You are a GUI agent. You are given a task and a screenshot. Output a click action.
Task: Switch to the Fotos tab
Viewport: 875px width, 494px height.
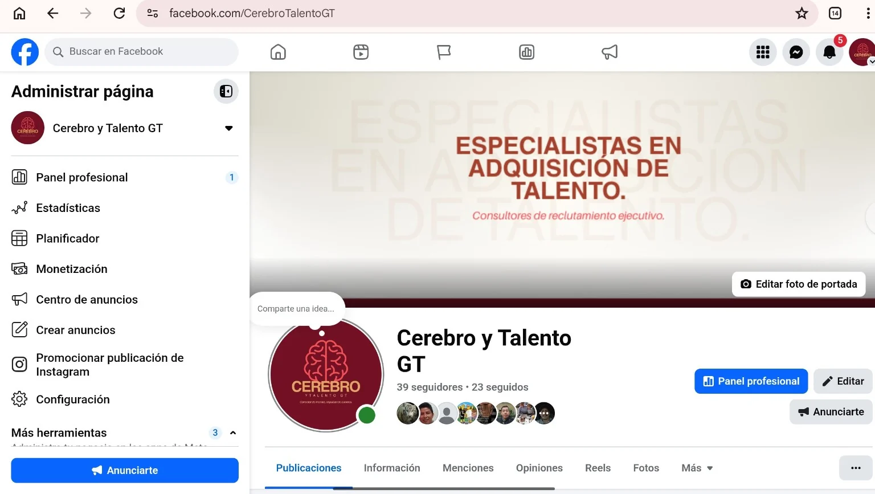tap(646, 468)
